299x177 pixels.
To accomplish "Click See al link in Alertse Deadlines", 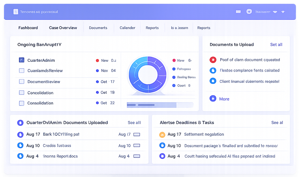I will pos(277,123).
